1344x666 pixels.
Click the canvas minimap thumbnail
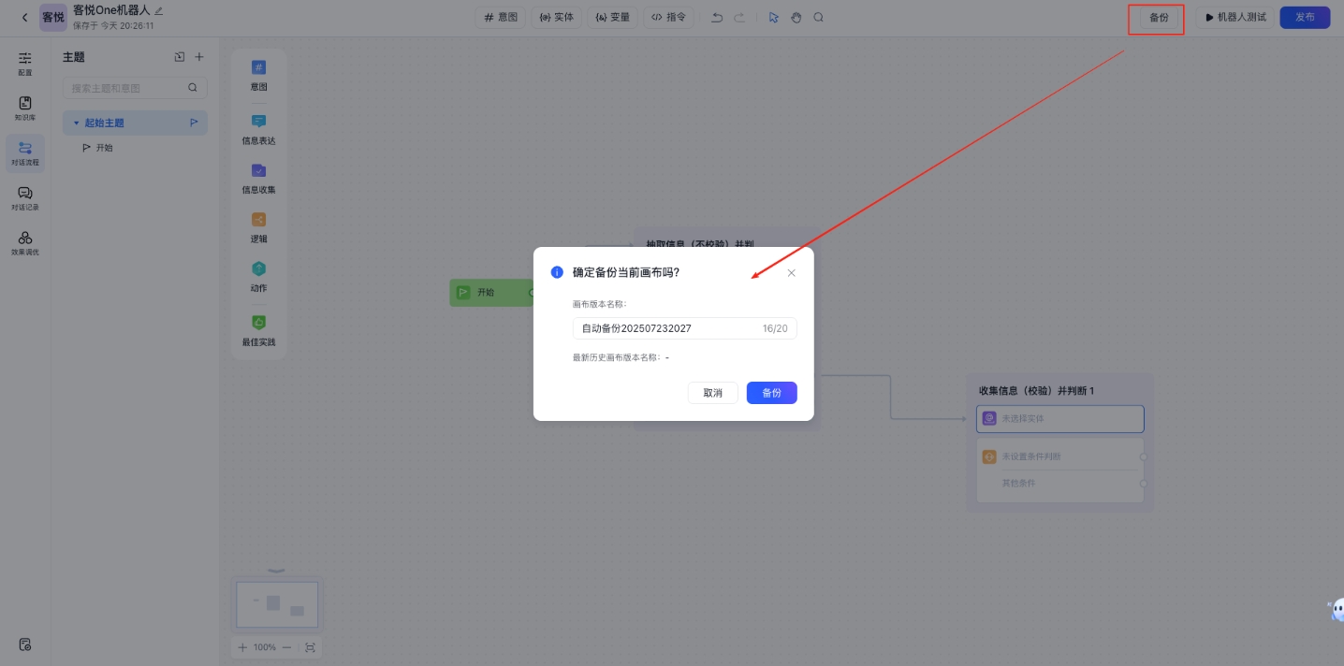pos(277,604)
